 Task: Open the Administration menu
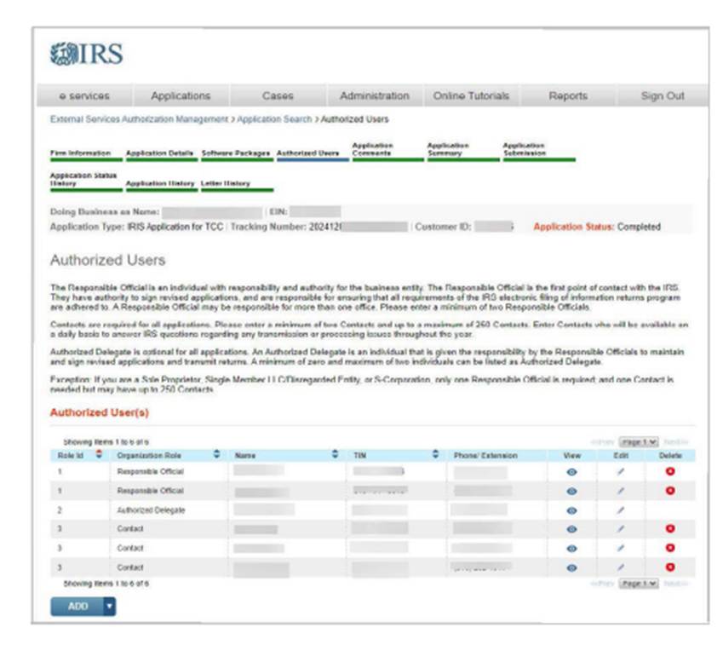(375, 96)
